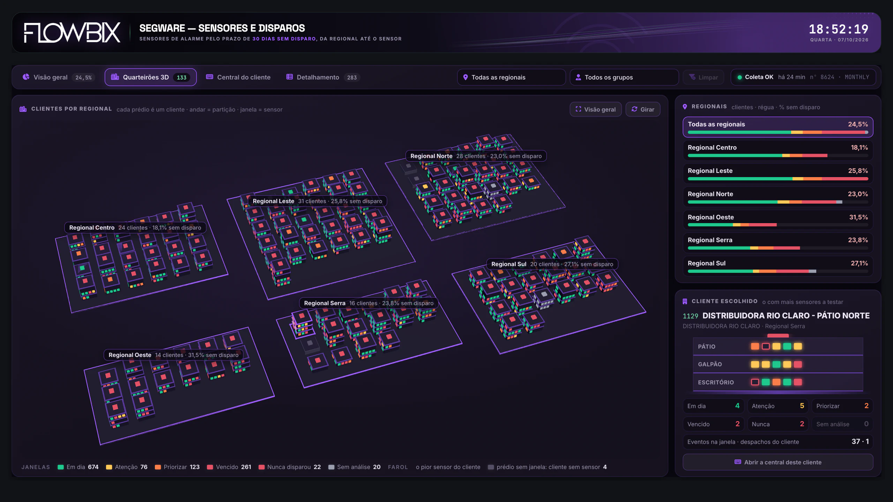Click the Visão geral reset view button
The height and width of the screenshot is (502, 893).
595,109
